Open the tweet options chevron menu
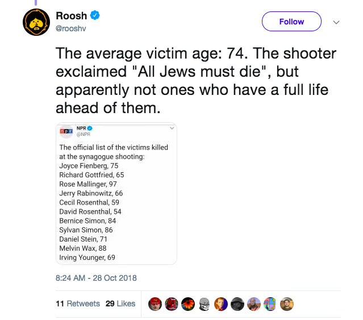This screenshot has height=320, width=363. (336, 22)
